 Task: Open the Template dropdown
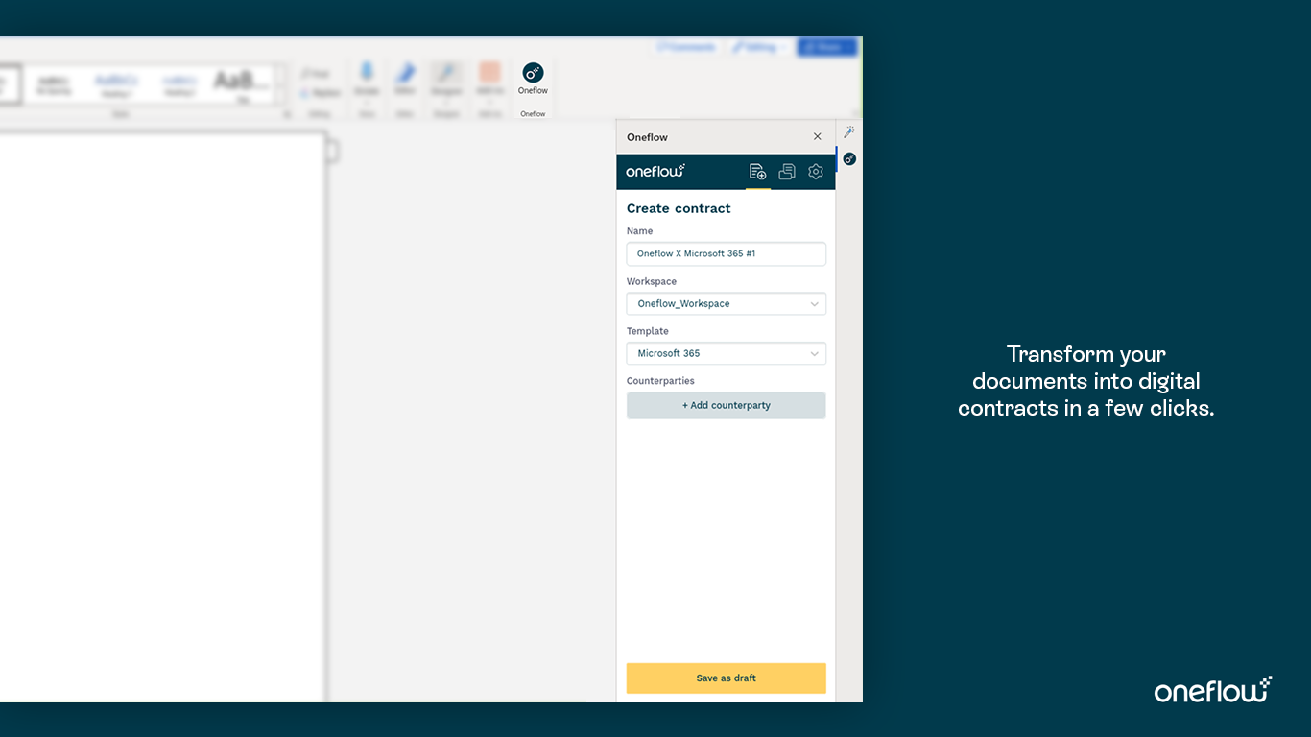[x=727, y=354]
